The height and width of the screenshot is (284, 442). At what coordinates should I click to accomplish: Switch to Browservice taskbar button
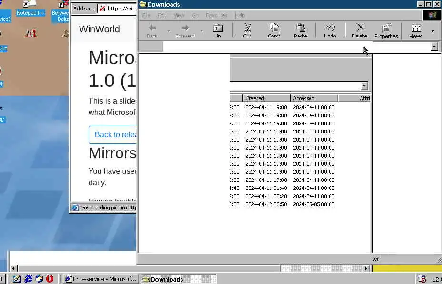tap(100, 279)
